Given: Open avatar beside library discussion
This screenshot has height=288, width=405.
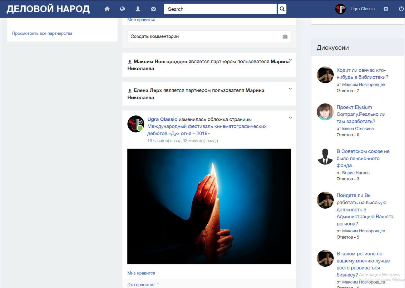Looking at the screenshot, I should click(x=325, y=75).
